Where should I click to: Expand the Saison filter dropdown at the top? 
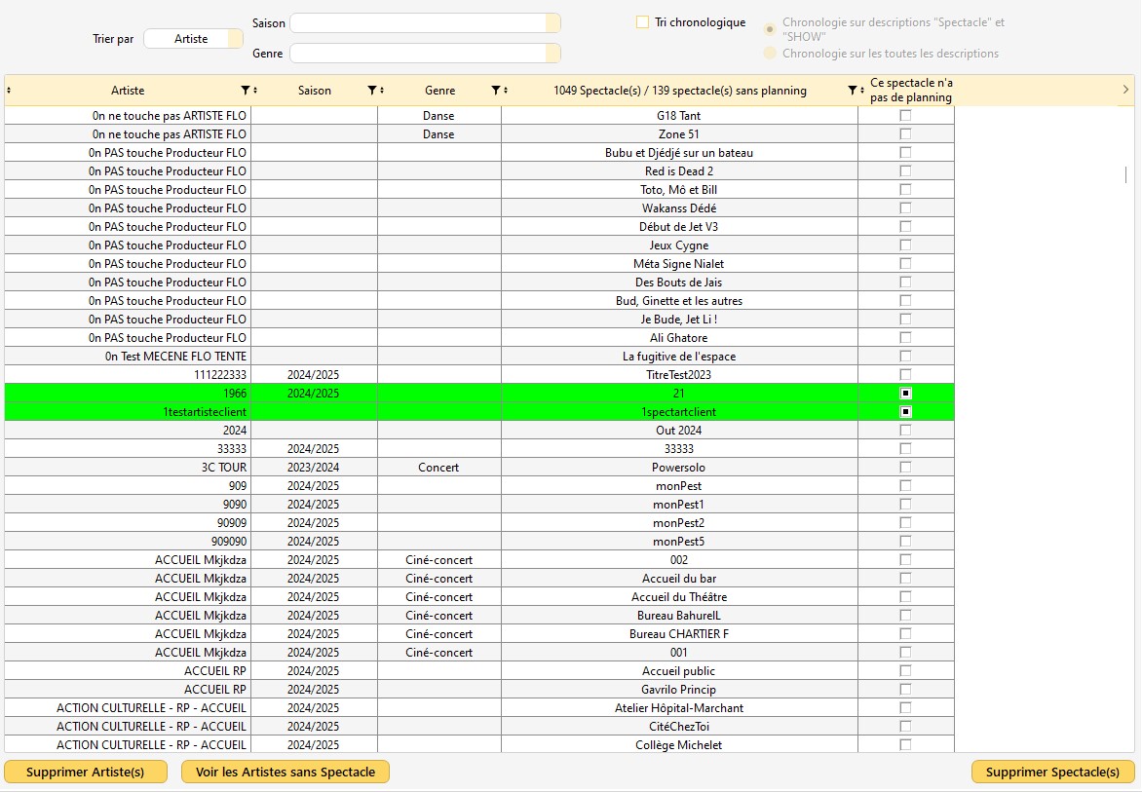552,23
